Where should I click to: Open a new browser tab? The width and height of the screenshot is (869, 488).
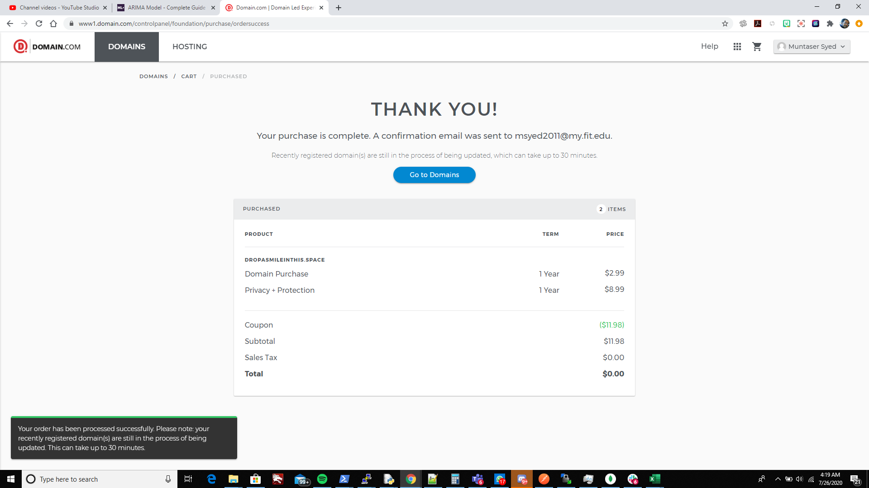[339, 8]
